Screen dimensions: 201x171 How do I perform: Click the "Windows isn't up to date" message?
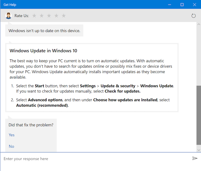point(44,31)
